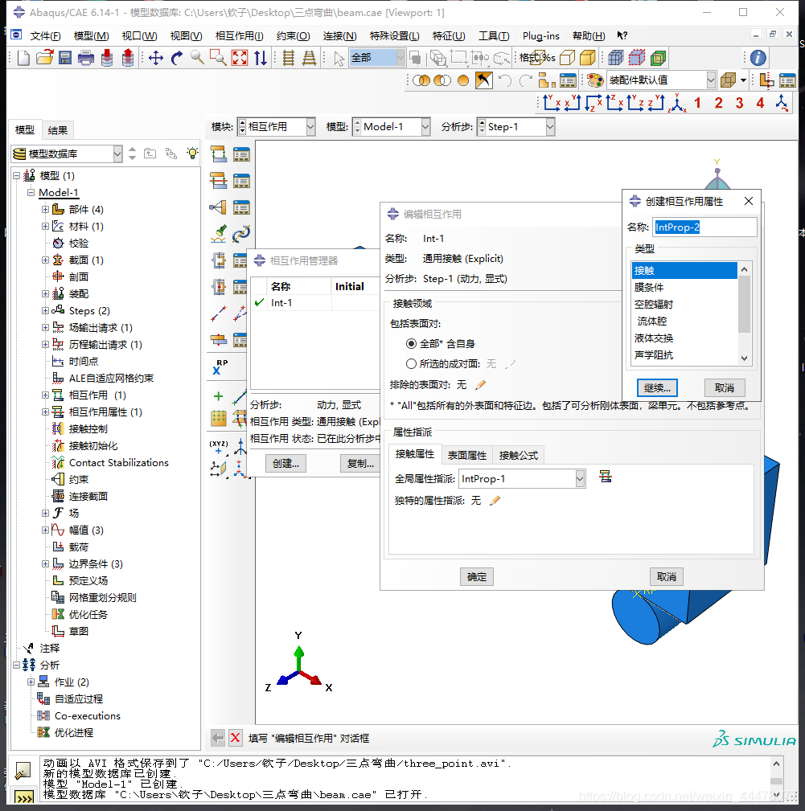Click the cancel procedure red X icon
Screen dimensions: 805x811
[236, 738]
